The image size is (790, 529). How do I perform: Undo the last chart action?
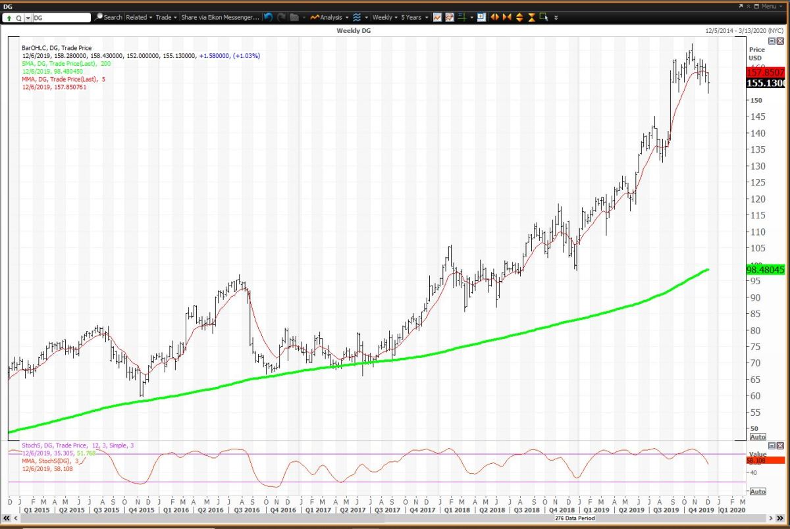[x=269, y=17]
